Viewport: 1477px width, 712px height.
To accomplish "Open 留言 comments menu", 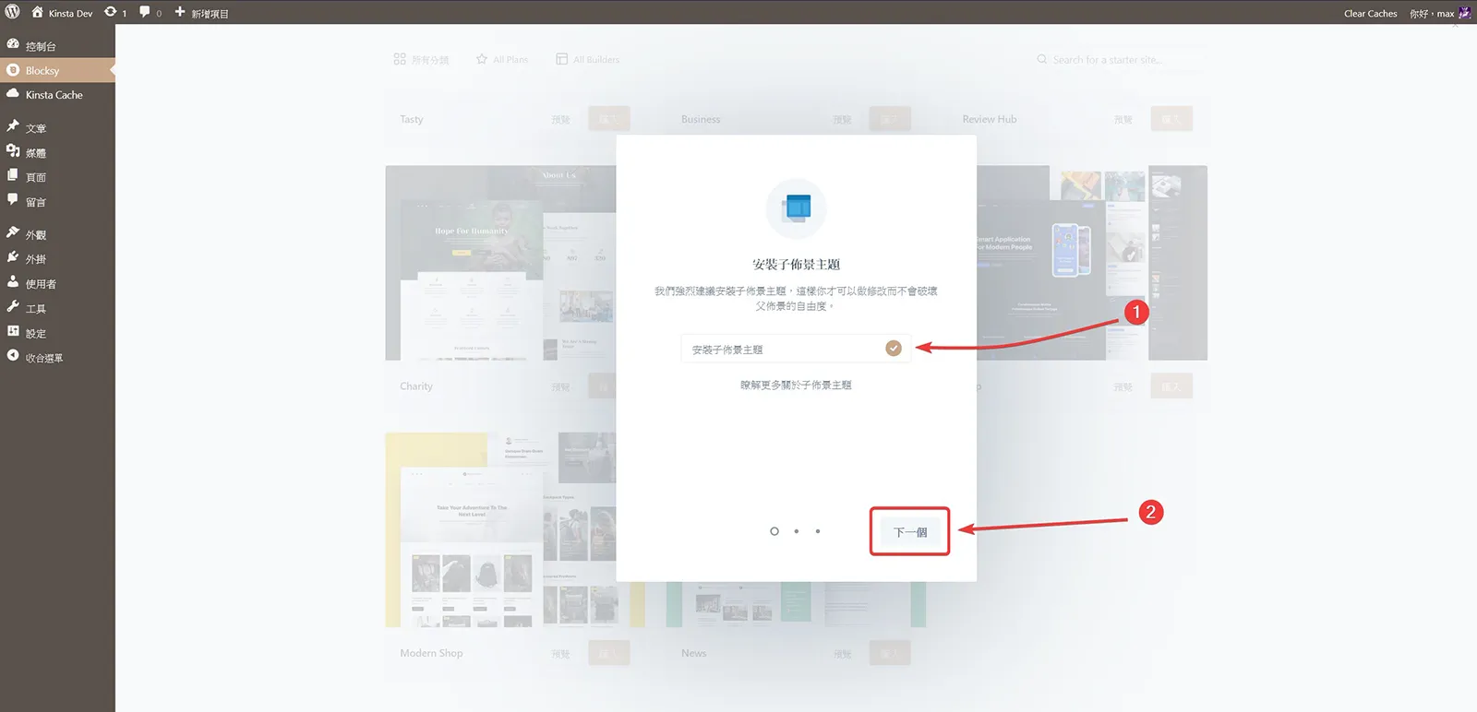I will (x=57, y=201).
